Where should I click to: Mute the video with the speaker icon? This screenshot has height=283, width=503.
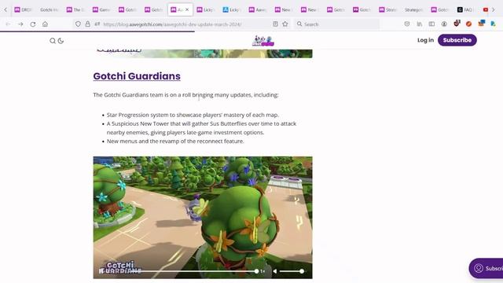tap(275, 271)
